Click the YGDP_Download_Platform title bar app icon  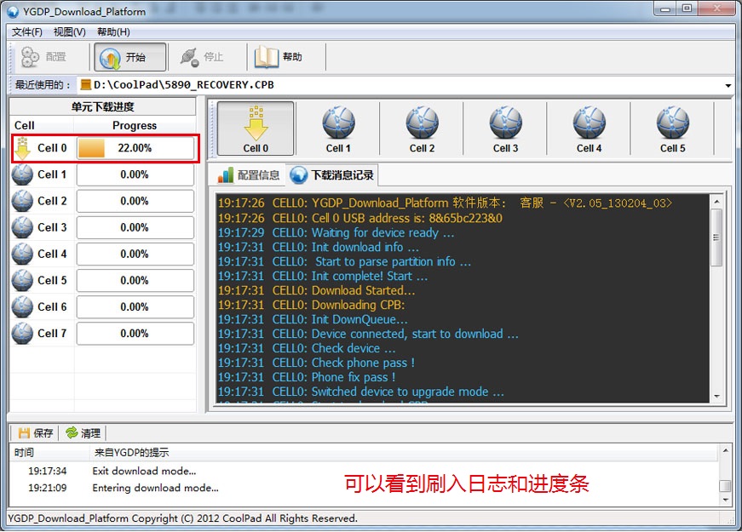pyautogui.click(x=14, y=11)
